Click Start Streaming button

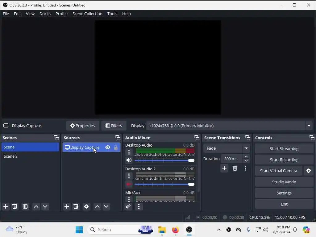coord(284,148)
